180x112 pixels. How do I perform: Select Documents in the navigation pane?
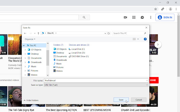tap(36, 58)
